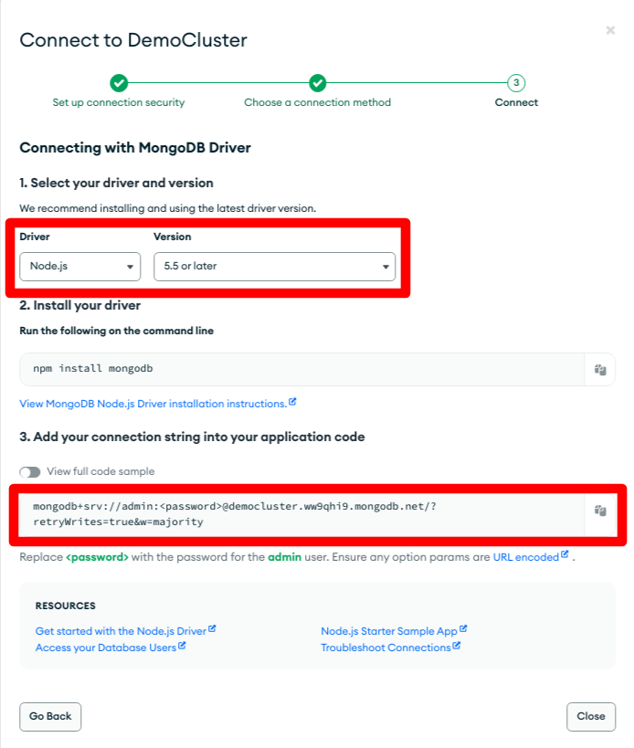Viewport: 634px width, 748px height.
Task: Click the second green checkmark step icon
Action: (x=317, y=83)
